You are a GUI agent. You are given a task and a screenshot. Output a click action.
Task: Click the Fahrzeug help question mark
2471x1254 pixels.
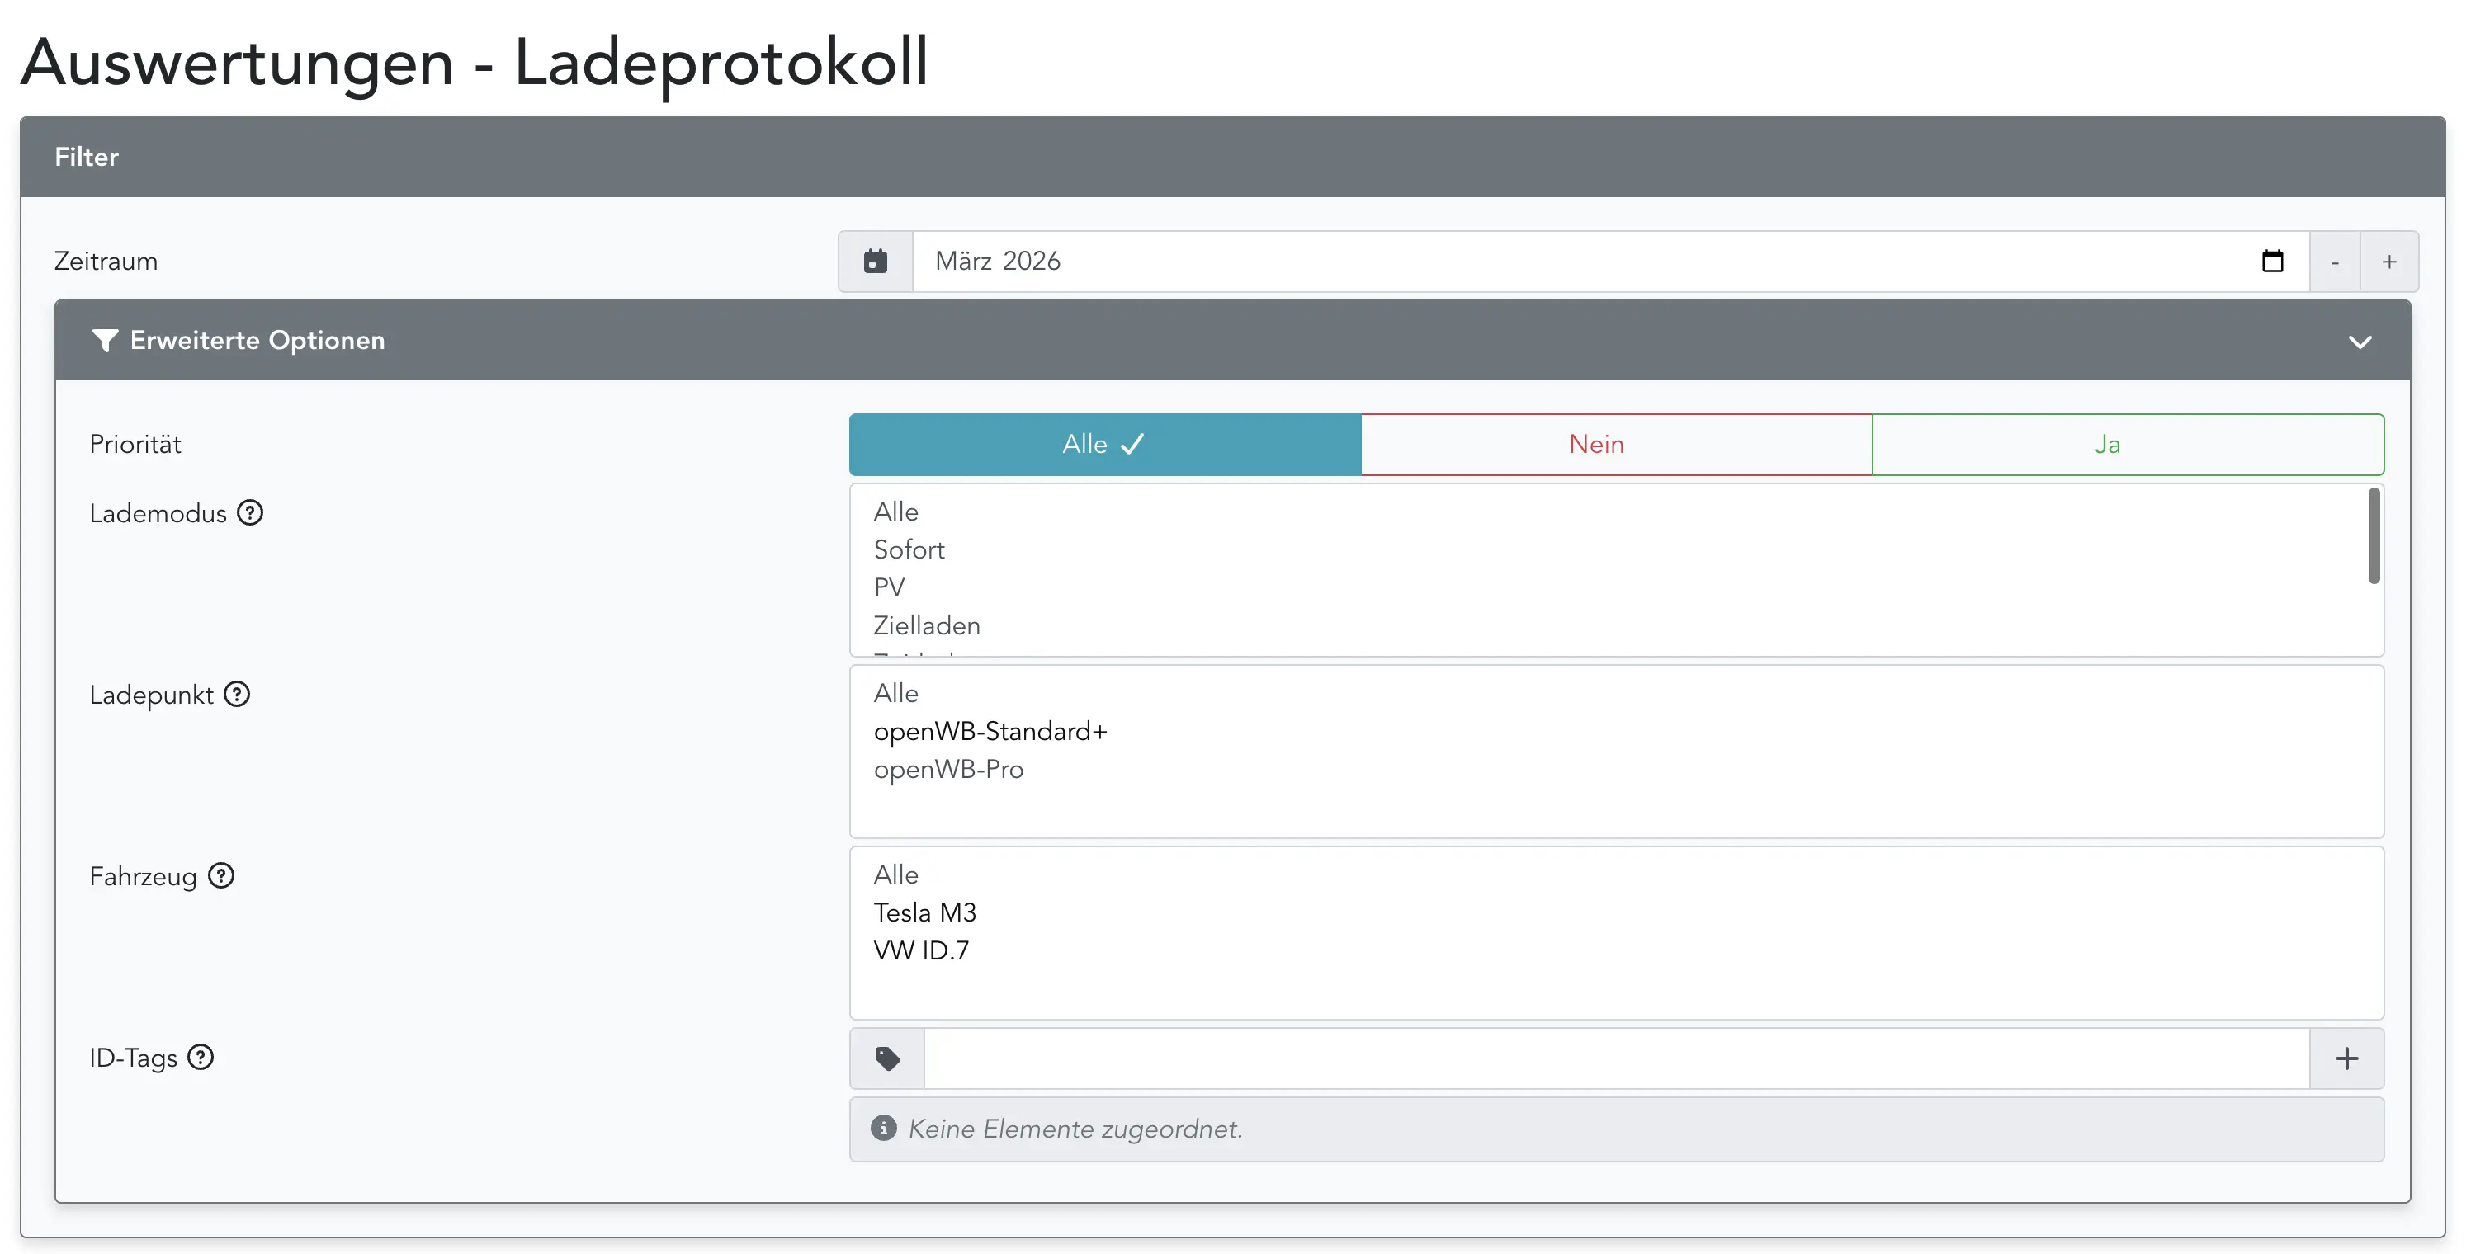click(221, 875)
